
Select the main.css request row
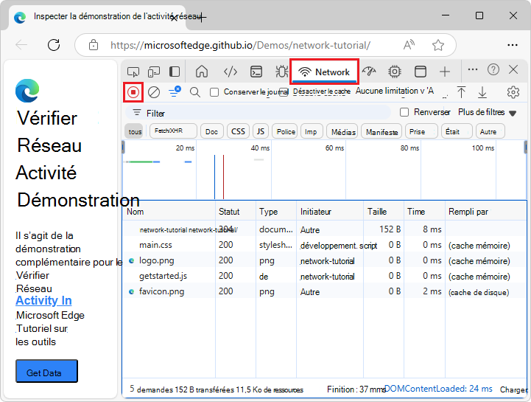(325, 245)
